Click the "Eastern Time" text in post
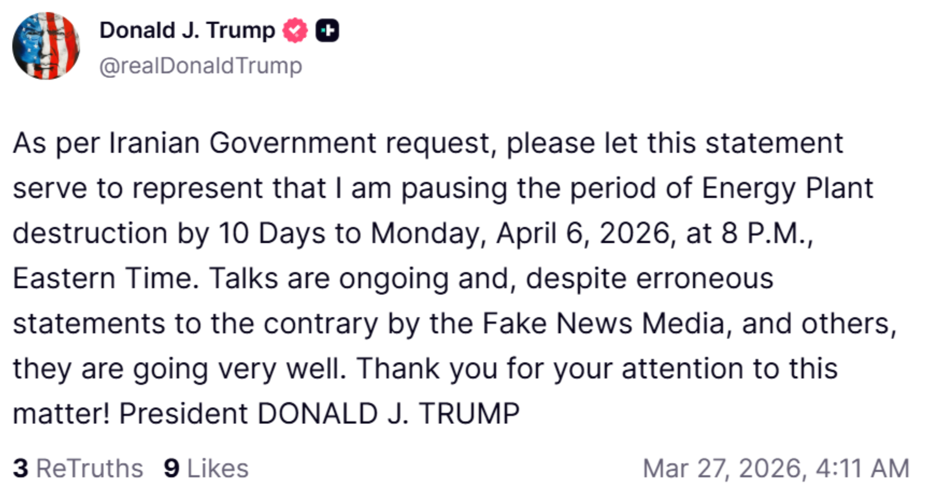The height and width of the screenshot is (490, 925). coord(106,279)
